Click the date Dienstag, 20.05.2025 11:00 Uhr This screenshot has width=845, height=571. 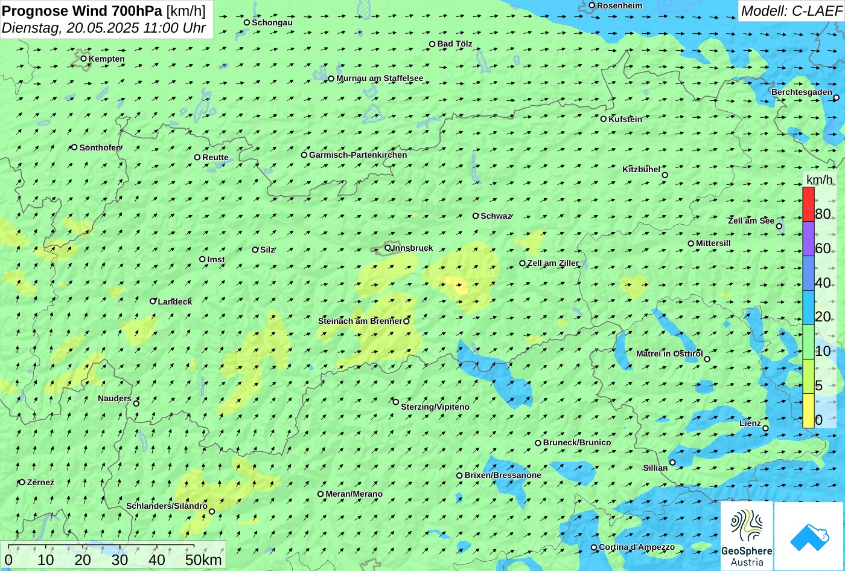pos(104,28)
